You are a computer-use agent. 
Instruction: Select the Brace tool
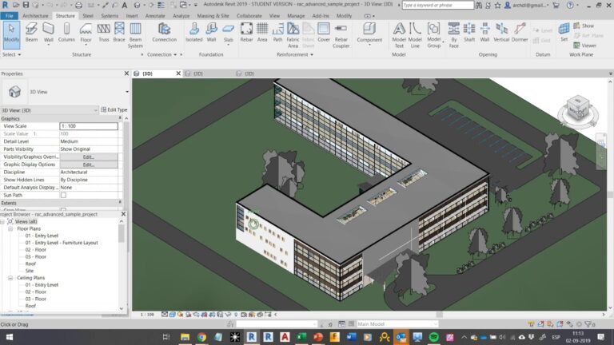click(119, 33)
